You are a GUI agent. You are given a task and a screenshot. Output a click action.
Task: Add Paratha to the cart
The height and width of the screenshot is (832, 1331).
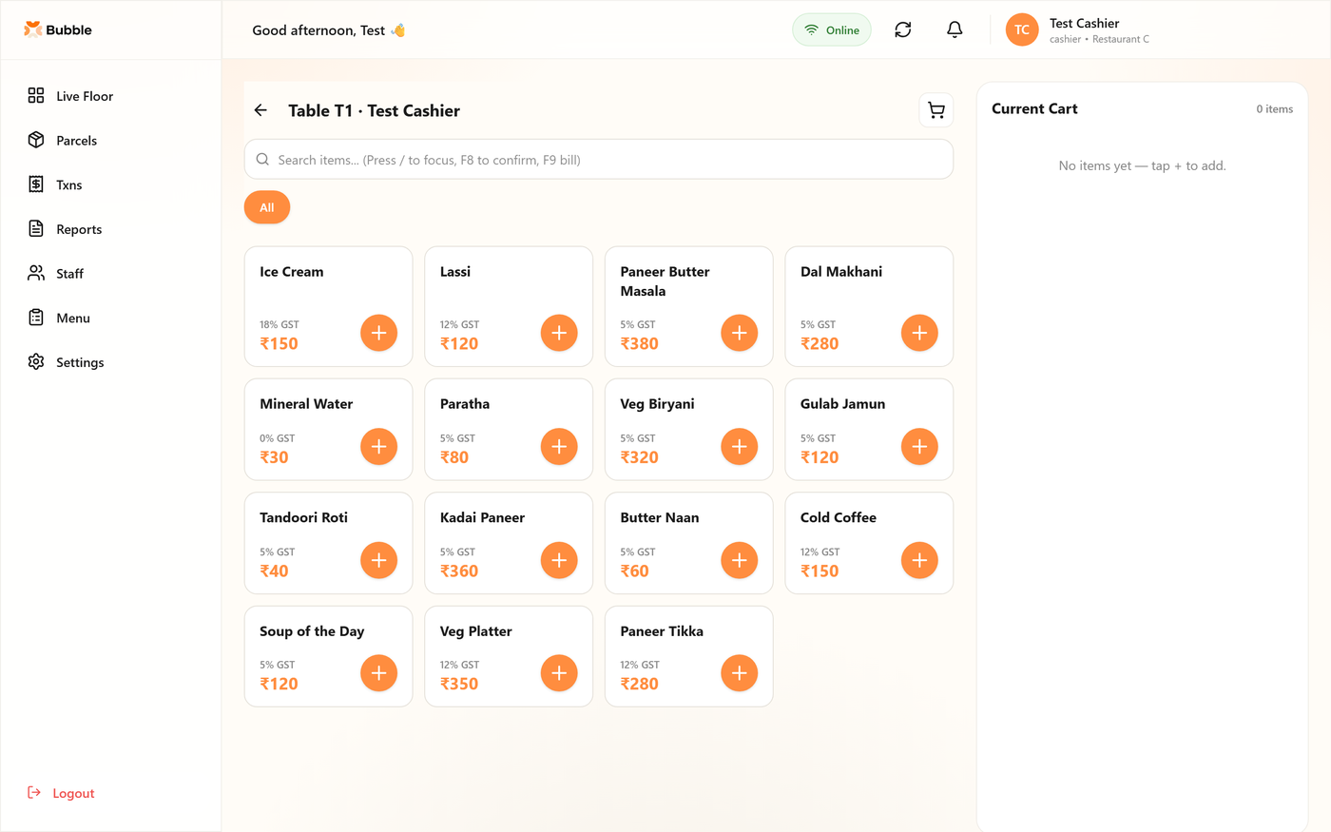559,447
